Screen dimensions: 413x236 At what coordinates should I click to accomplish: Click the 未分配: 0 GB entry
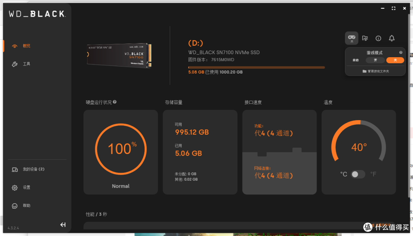(x=185, y=174)
